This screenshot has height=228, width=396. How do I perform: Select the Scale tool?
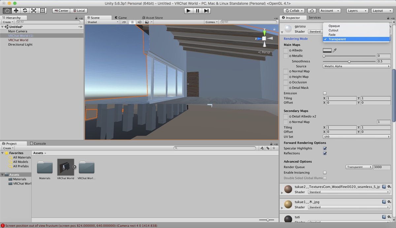point(33,11)
